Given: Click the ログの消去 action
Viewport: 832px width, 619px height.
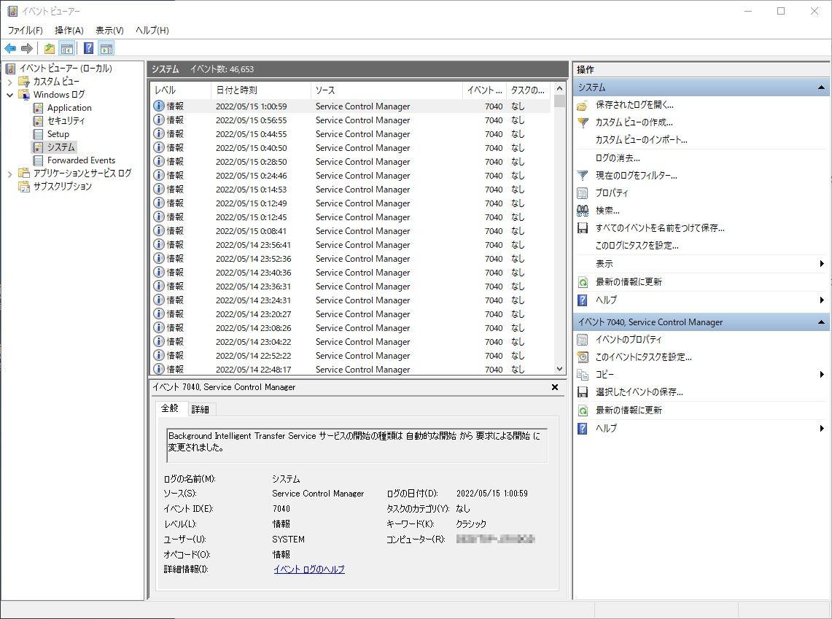Looking at the screenshot, I should (607, 157).
